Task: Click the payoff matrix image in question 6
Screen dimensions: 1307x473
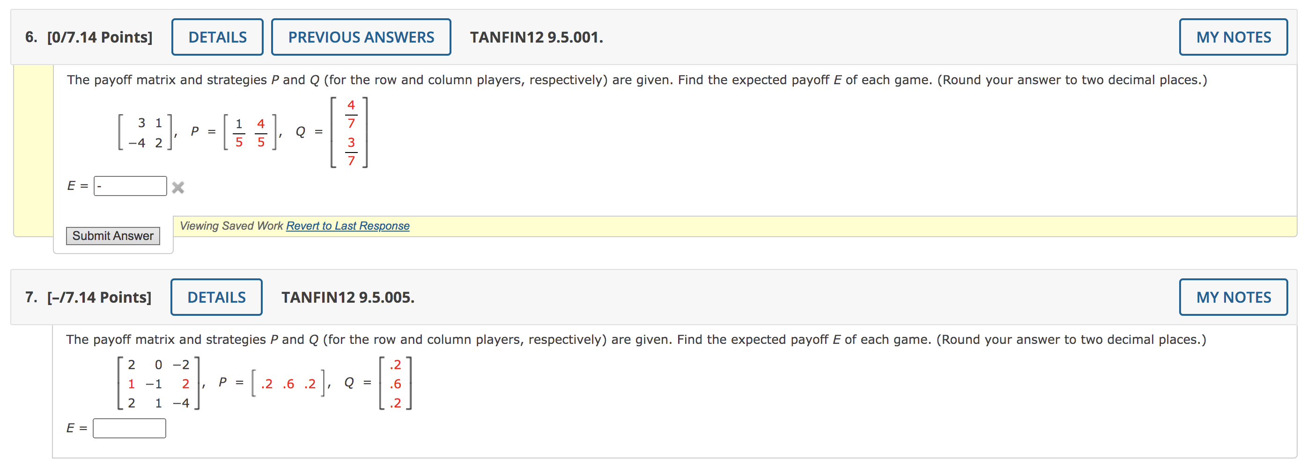Action: [x=145, y=132]
